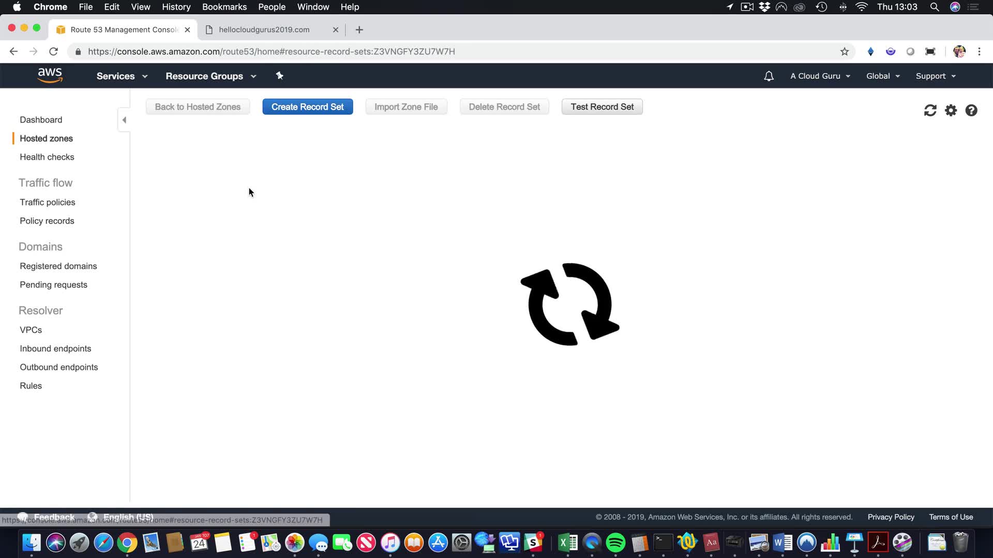This screenshot has height=558, width=993.
Task: Open the help question mark icon
Action: [x=971, y=111]
